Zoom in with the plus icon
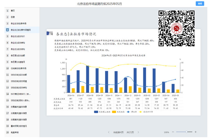 [195, 132]
